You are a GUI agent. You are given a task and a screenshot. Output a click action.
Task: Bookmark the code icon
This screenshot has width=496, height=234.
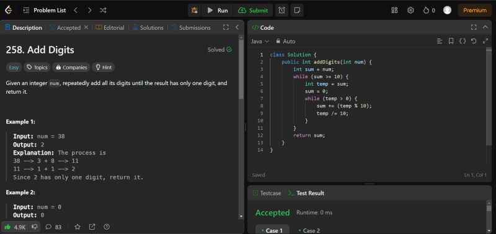pyautogui.click(x=451, y=41)
